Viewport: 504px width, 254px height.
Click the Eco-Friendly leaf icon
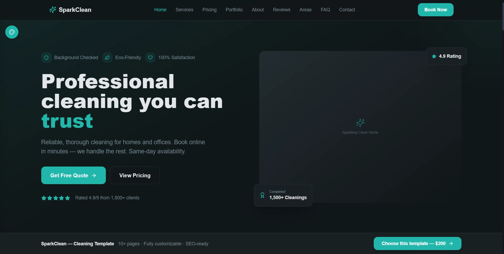(107, 58)
